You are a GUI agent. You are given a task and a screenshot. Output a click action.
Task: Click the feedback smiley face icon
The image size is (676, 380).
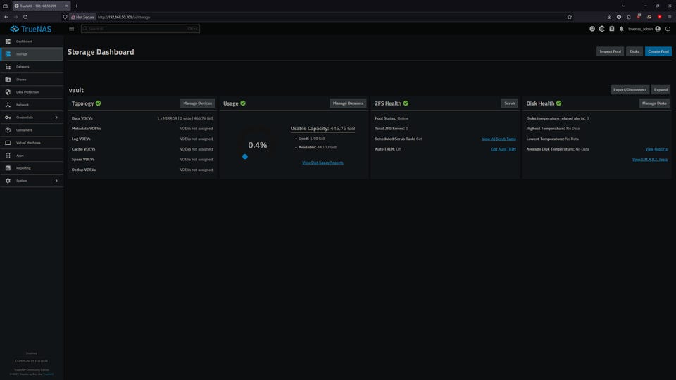pos(592,29)
